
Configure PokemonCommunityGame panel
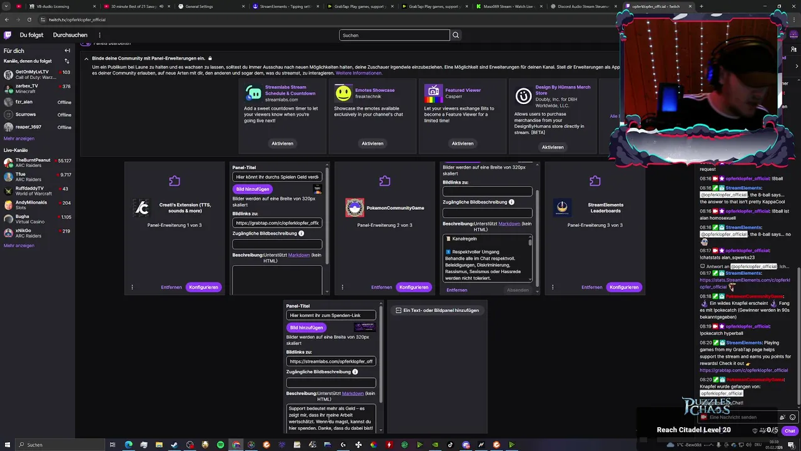point(414,288)
